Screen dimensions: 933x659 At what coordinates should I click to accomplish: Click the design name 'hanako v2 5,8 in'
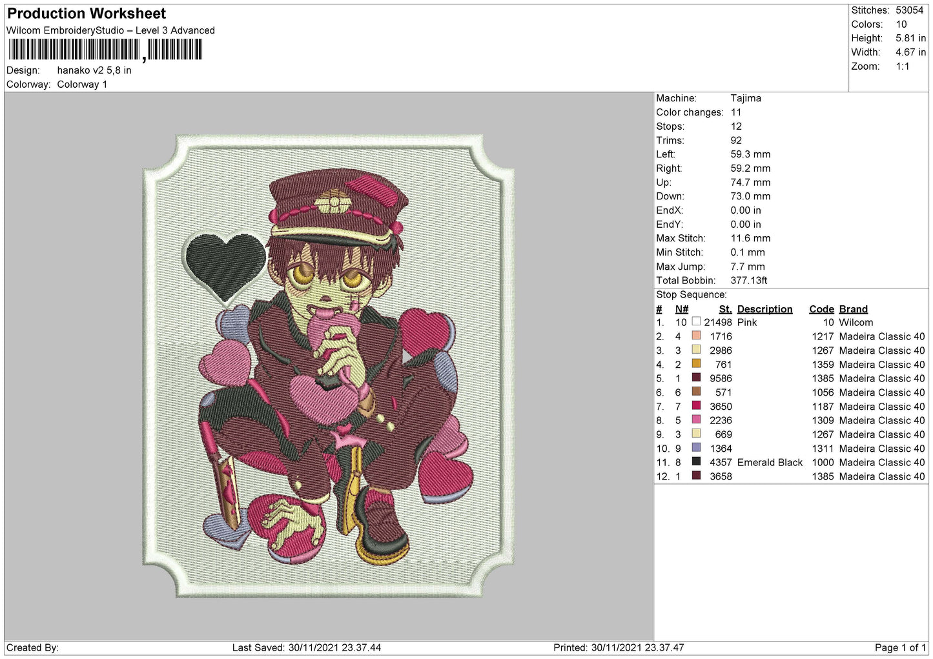pyautogui.click(x=94, y=70)
